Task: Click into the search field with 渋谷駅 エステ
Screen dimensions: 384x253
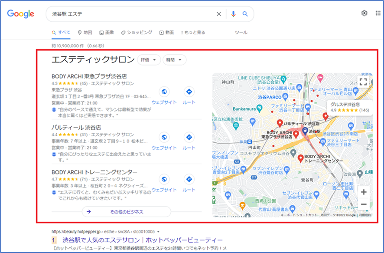Action: tap(132, 14)
